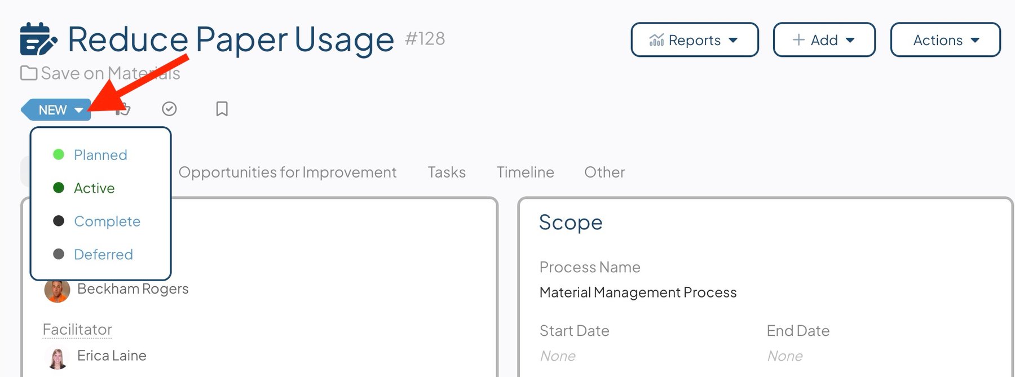The image size is (1015, 377).
Task: Select Deferred status option
Action: coord(103,255)
